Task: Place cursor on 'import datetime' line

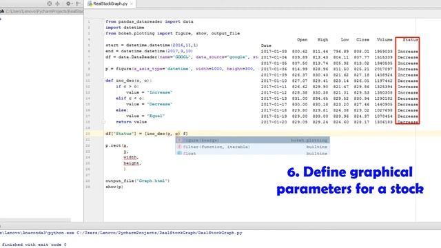Action: pyautogui.click(x=125, y=28)
